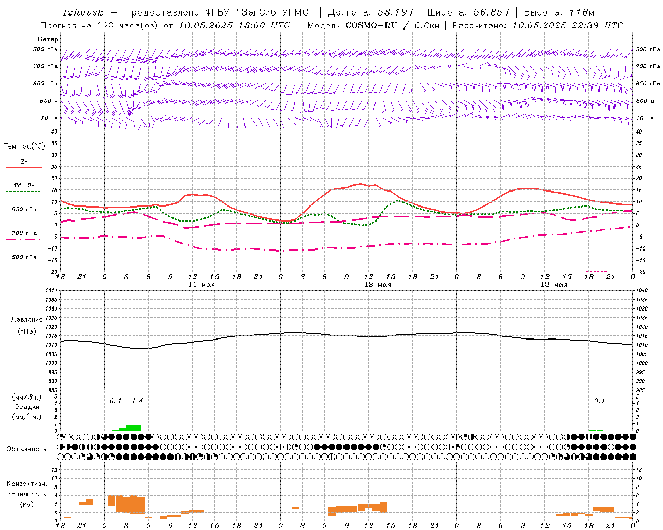Click the computed time 10.05.2025 22:39 UTC
Image resolution: width=663 pixels, height=530 pixels.
pos(568,25)
